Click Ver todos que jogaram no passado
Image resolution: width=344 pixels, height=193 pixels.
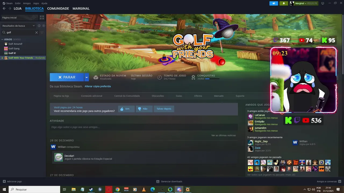click(271, 175)
